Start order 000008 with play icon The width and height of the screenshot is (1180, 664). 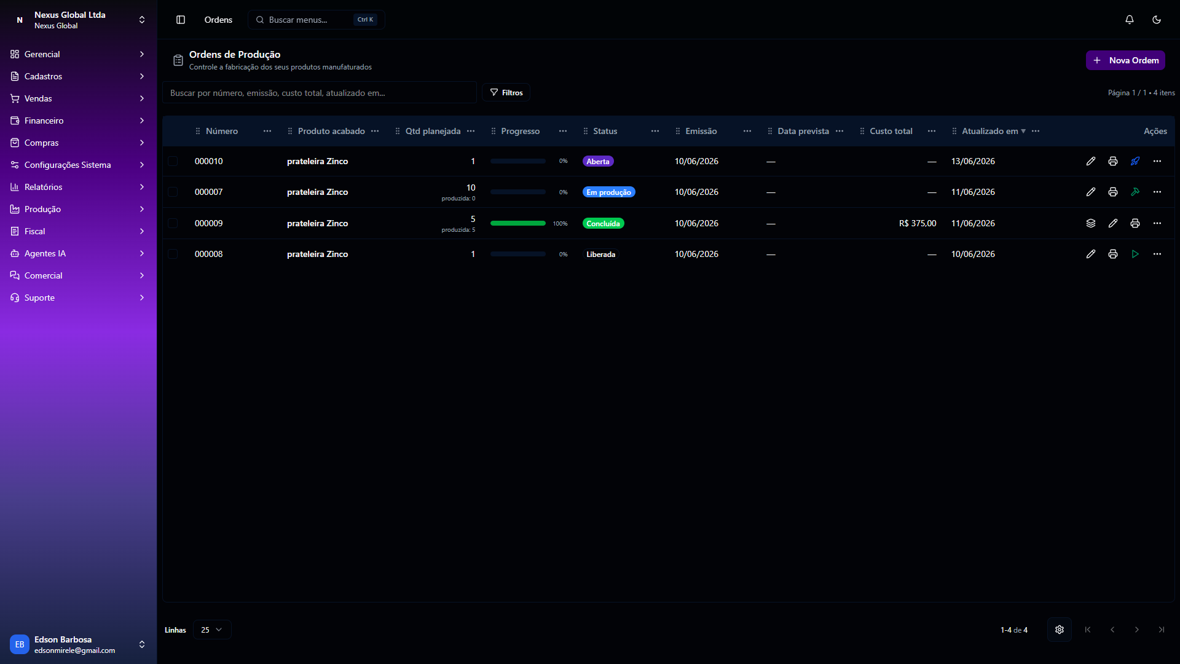tap(1135, 254)
